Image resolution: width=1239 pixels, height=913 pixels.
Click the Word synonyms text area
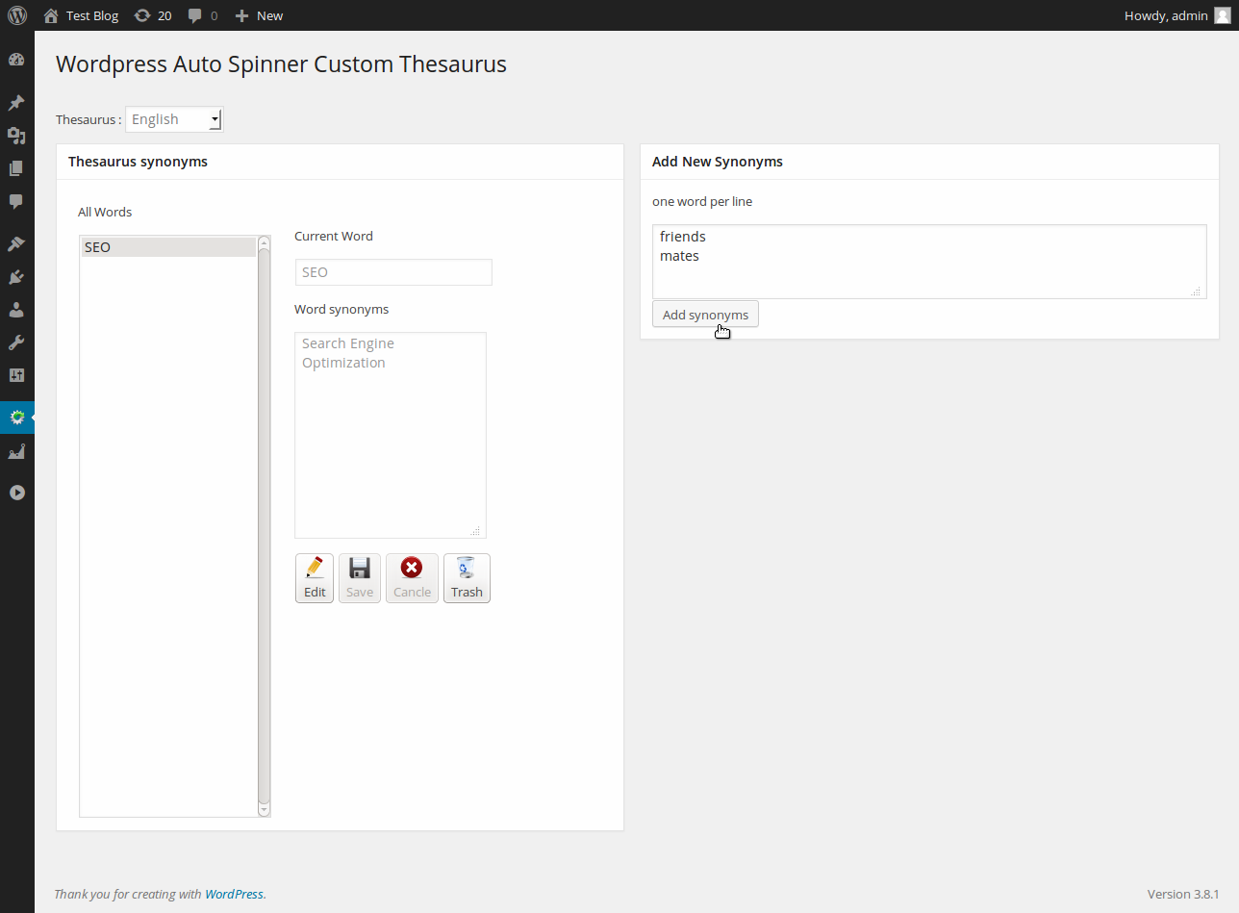point(391,435)
